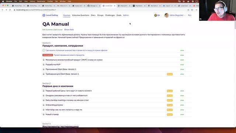
Task: Open Interview Questions nav tab
Action: [x=80, y=15]
